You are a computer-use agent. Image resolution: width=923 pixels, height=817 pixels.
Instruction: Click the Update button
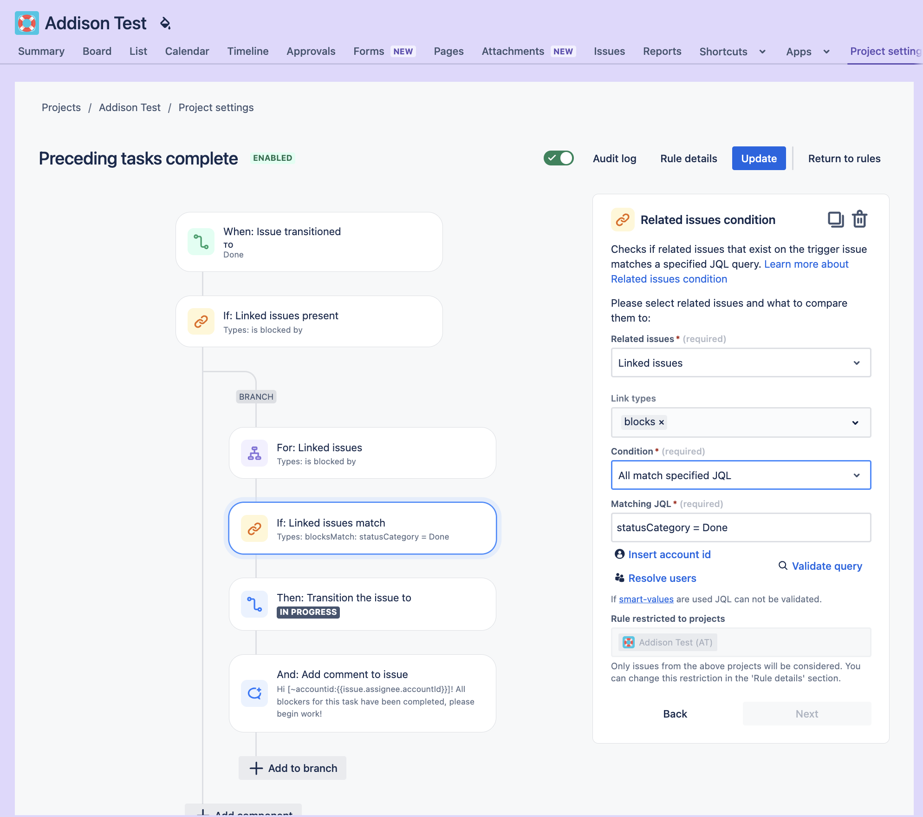(759, 158)
